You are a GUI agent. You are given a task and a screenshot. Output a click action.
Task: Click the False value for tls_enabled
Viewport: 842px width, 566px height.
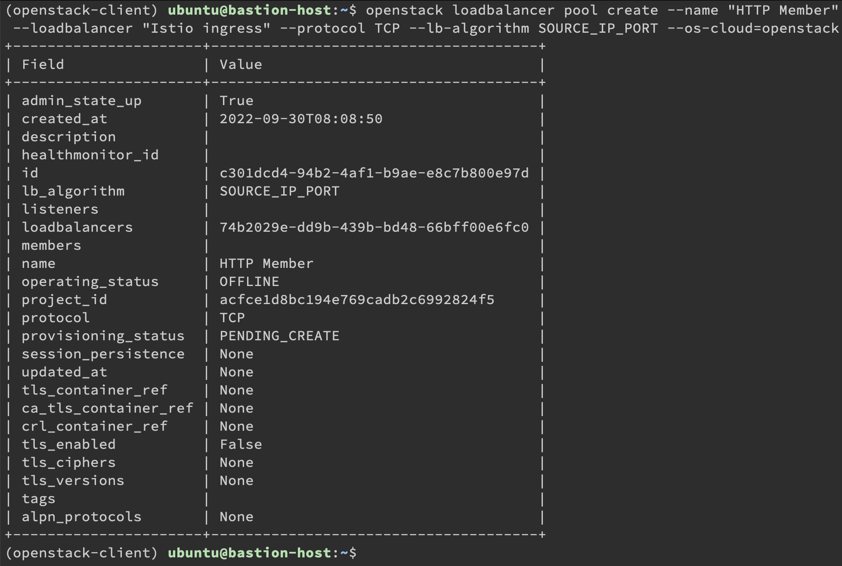[x=241, y=445]
